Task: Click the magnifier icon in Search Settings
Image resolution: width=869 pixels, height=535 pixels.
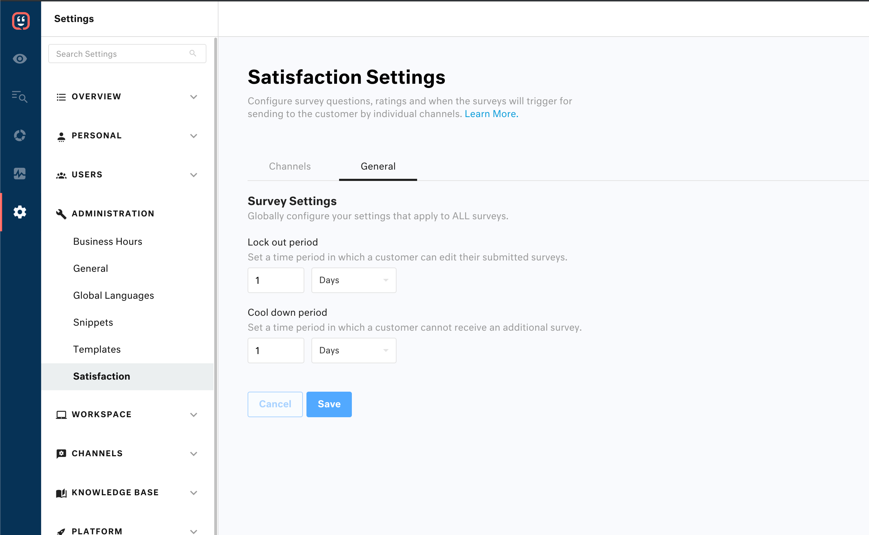Action: pyautogui.click(x=193, y=54)
